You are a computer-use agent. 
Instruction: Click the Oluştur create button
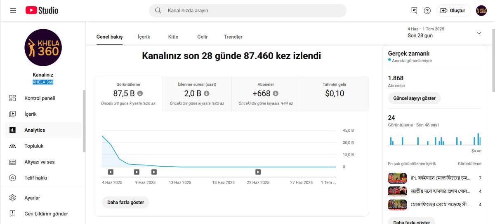[453, 10]
